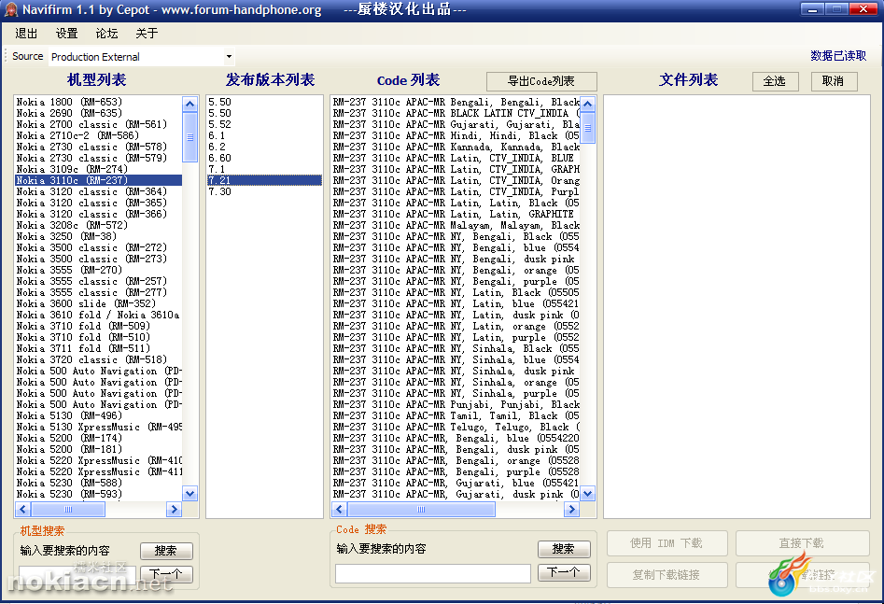
Task: Select Nokia 3250 (RM-38)
Action: (98, 236)
